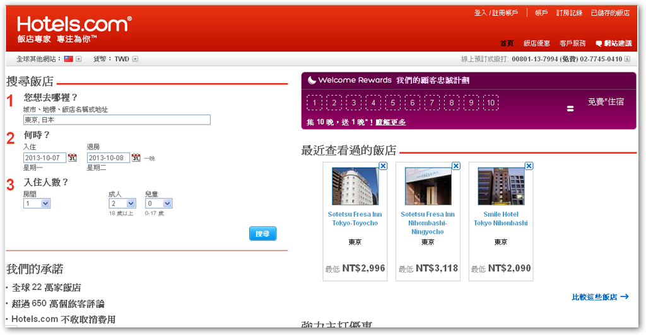Remove Smile Hotel Tokyo Nihonbashi card

tap(529, 166)
